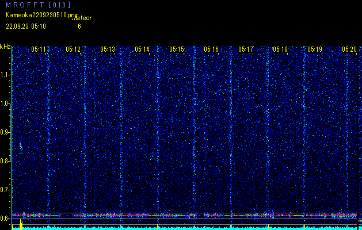Click the meteor count value 6
Screen dimensions: 362x230
pyautogui.click(x=79, y=26)
